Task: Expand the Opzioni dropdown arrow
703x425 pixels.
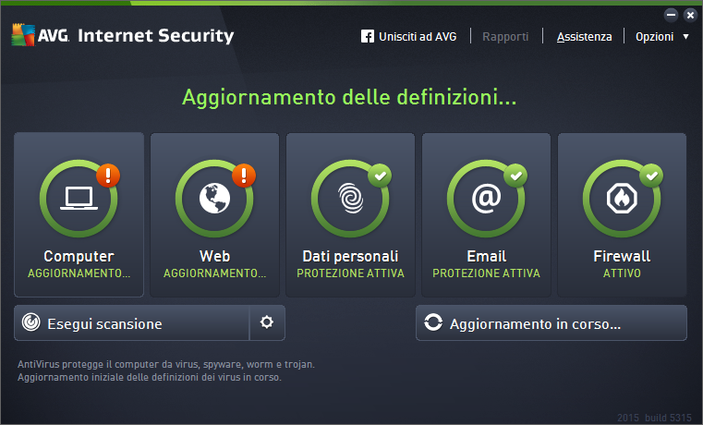Action: coord(685,36)
